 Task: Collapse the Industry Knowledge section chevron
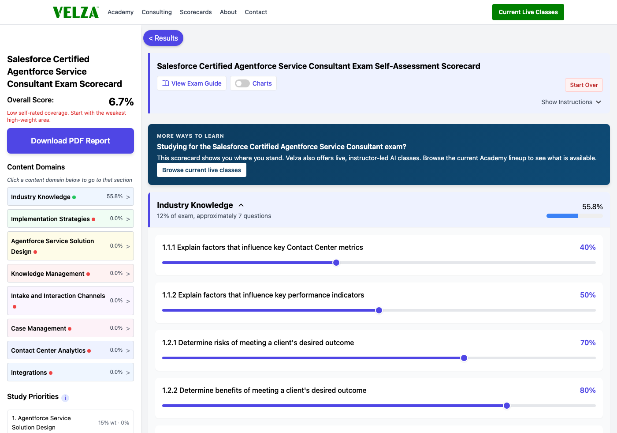coord(241,205)
